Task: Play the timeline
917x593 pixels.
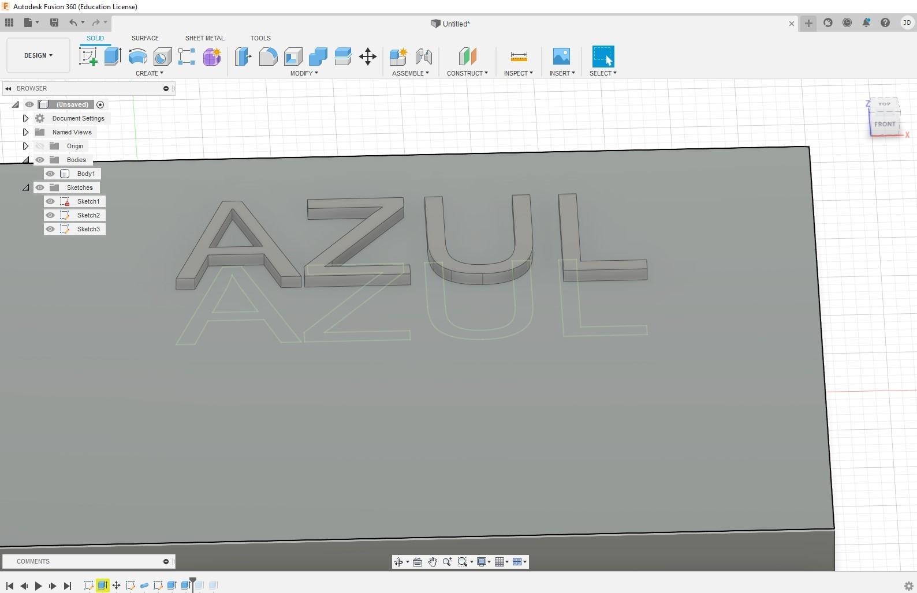Action: coord(39,586)
